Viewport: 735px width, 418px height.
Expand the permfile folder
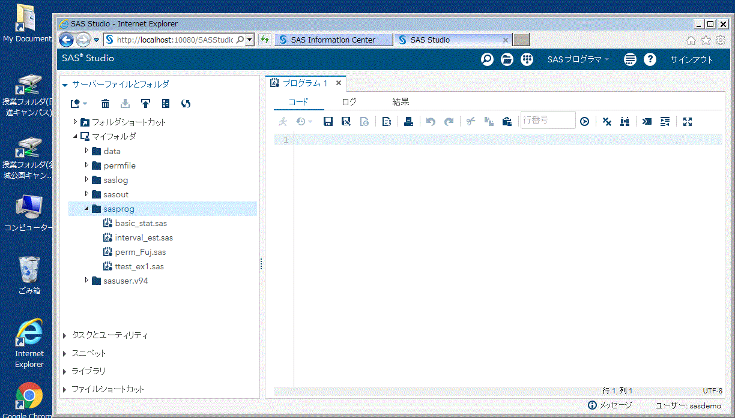[x=86, y=165]
